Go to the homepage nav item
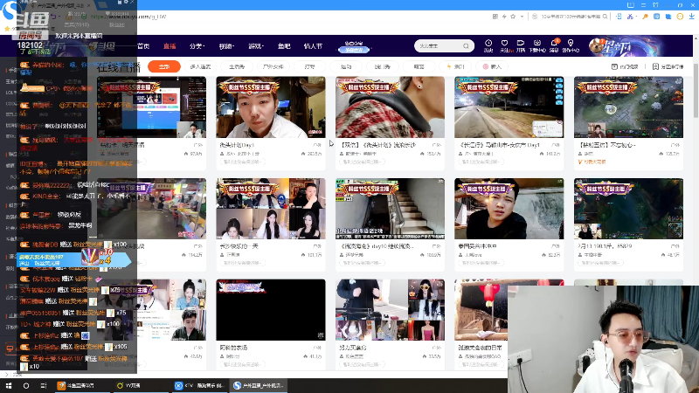 point(143,46)
